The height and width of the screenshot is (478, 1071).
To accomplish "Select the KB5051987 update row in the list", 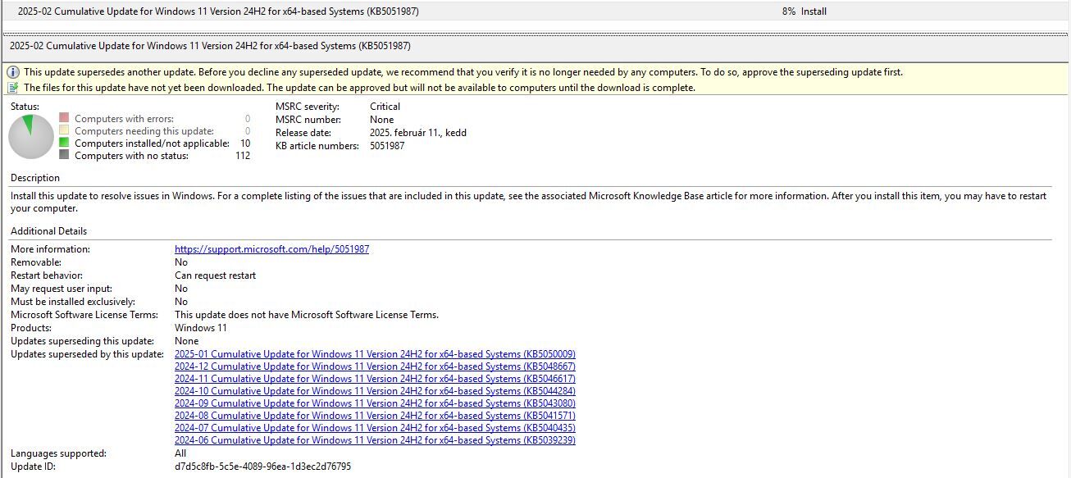I will [535, 11].
